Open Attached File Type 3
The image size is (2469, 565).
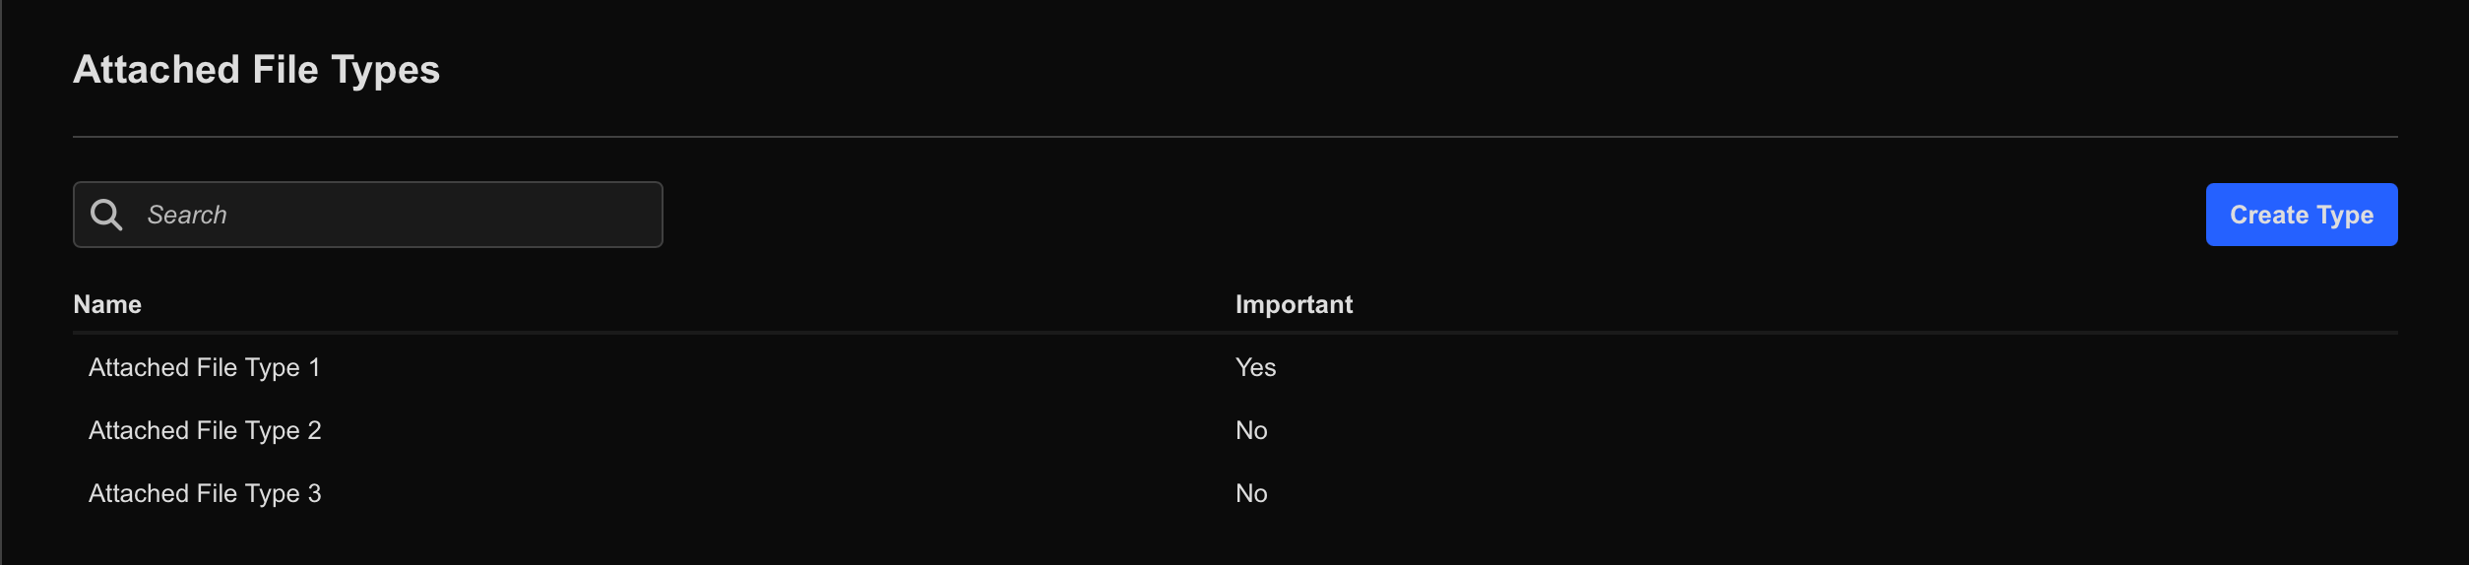[205, 494]
